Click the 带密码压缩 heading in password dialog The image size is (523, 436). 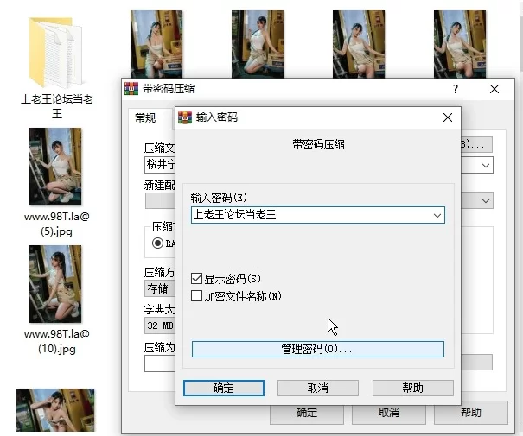point(318,145)
